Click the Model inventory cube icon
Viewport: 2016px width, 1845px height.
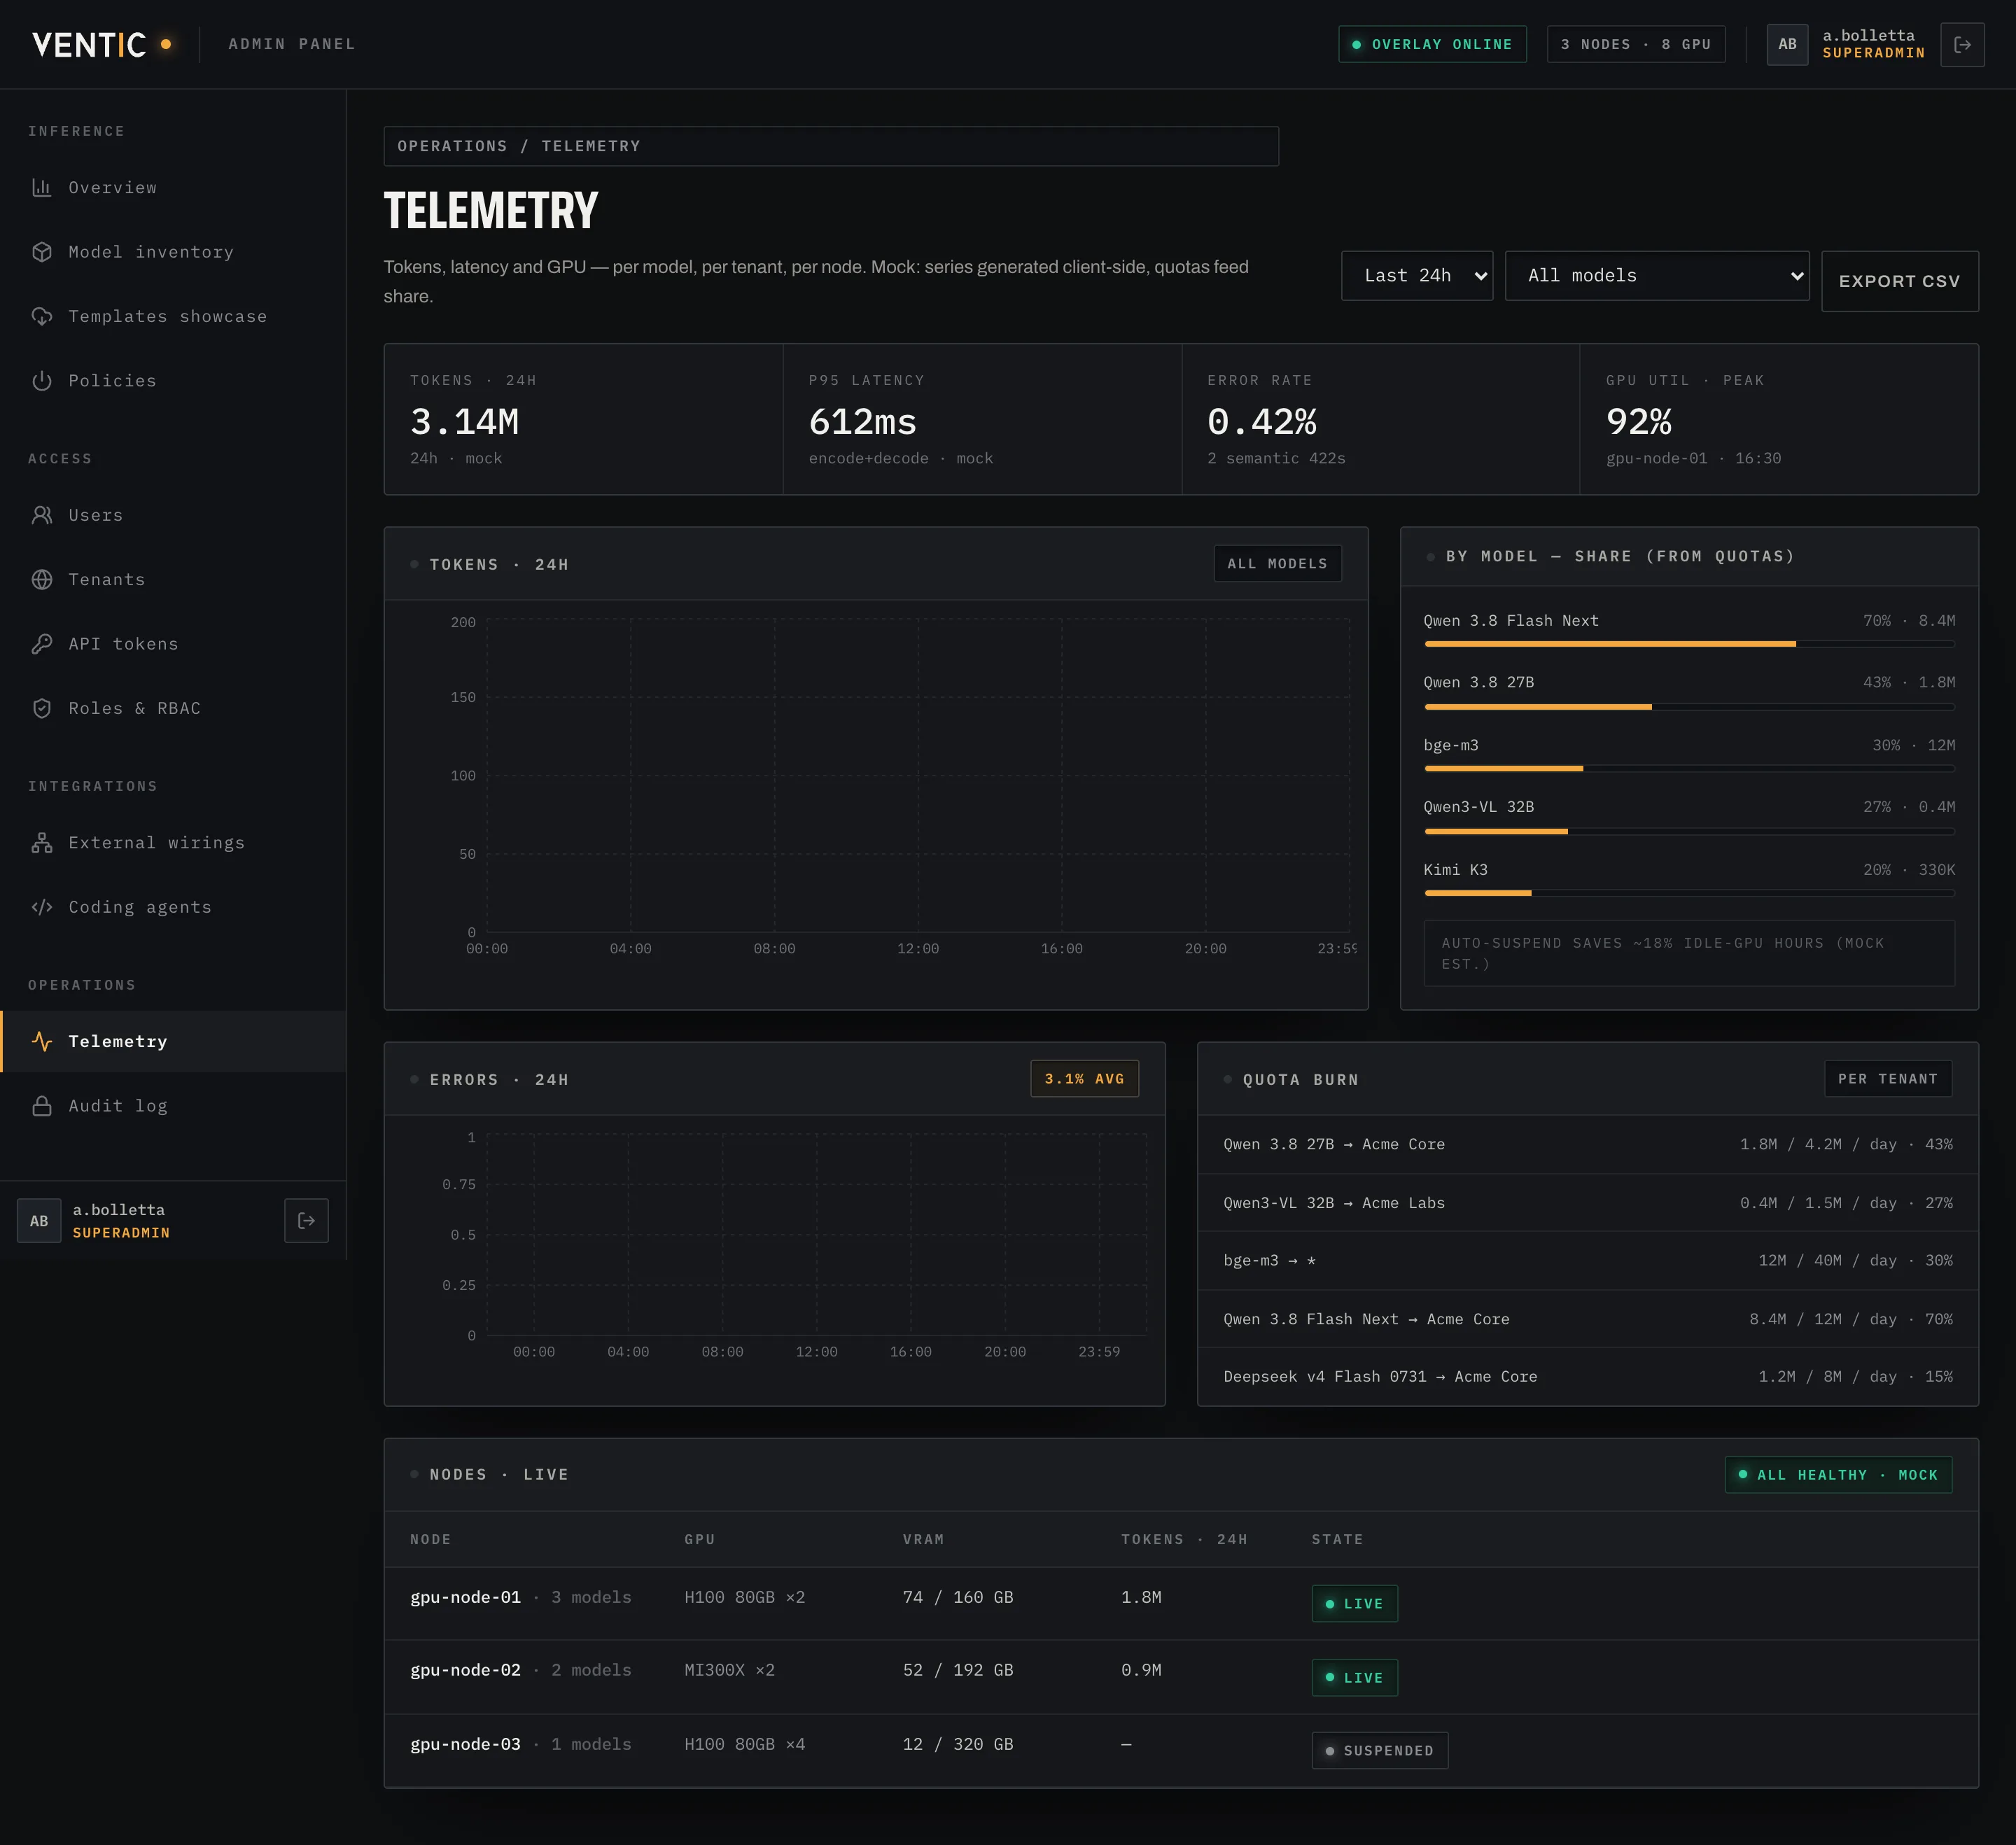[42, 252]
